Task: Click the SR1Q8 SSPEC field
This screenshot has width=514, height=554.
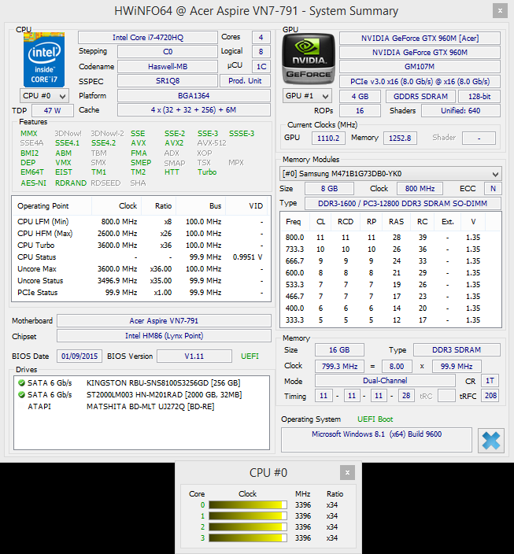Action: coord(168,81)
